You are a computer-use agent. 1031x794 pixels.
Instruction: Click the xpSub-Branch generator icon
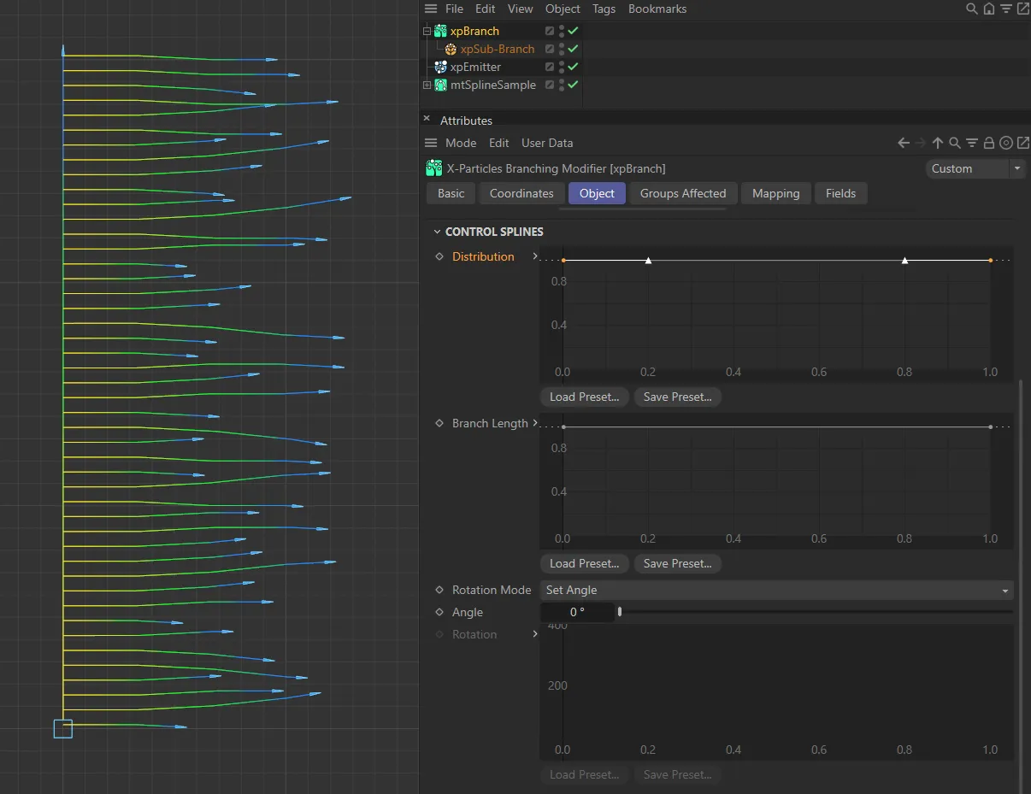click(x=451, y=49)
